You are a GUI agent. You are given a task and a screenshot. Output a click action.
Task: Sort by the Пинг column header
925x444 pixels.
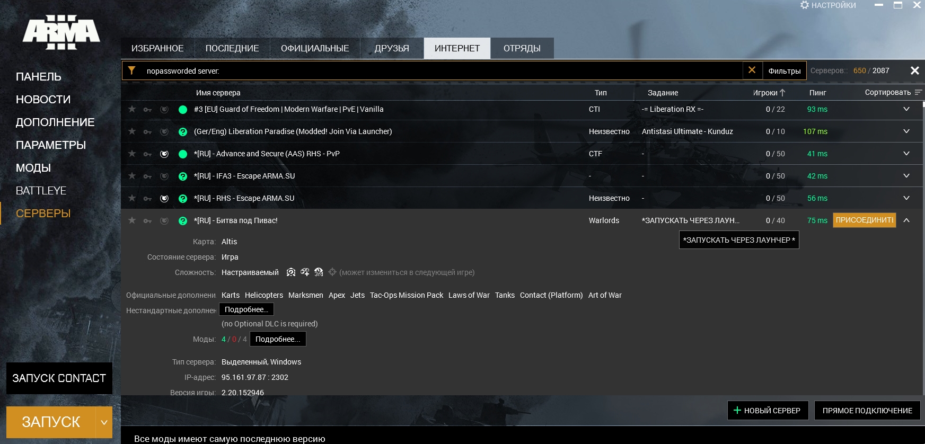(817, 93)
